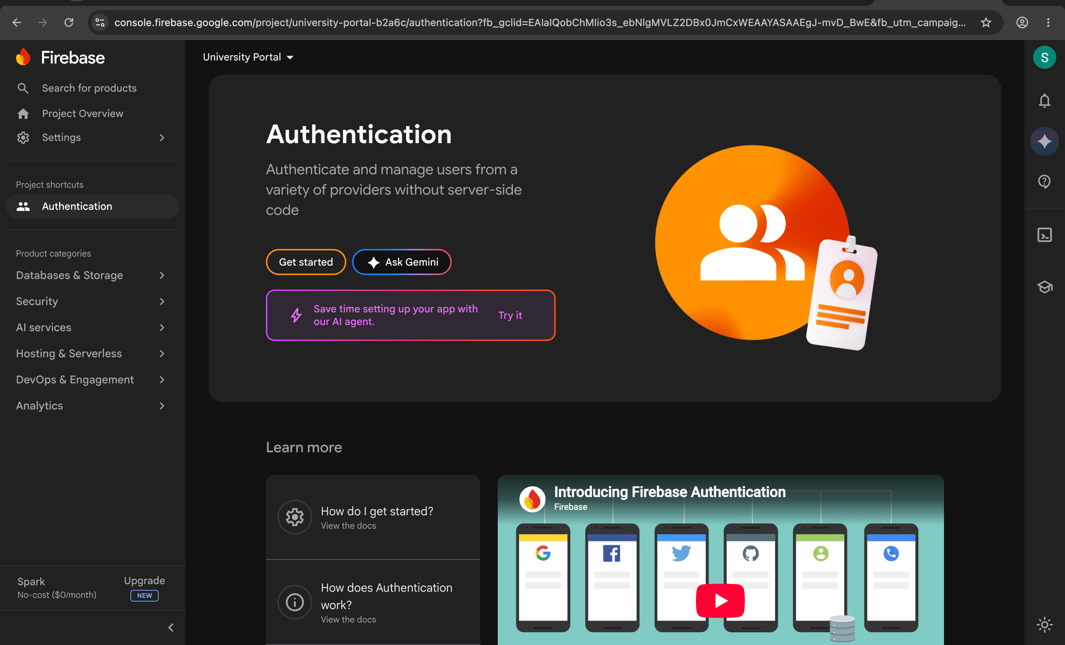Click the NEW badge under Upgrade

145,596
